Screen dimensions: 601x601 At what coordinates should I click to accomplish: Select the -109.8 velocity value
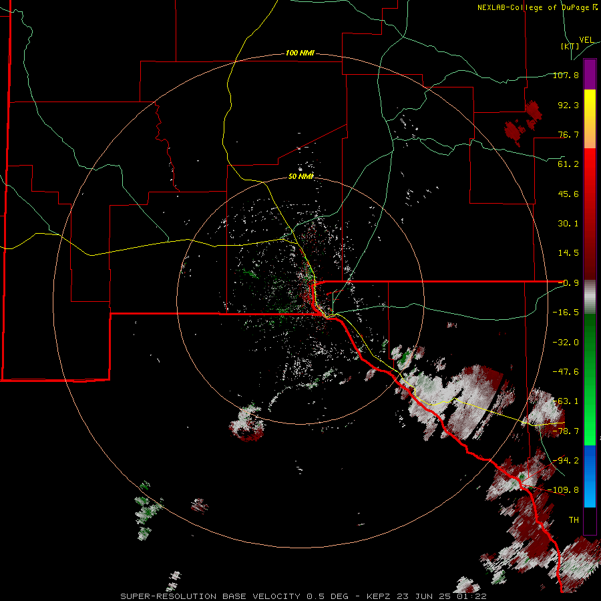tap(564, 490)
